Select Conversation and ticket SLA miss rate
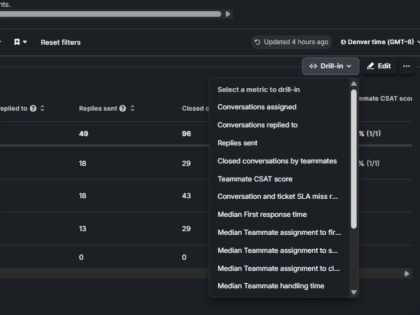 coord(278,196)
